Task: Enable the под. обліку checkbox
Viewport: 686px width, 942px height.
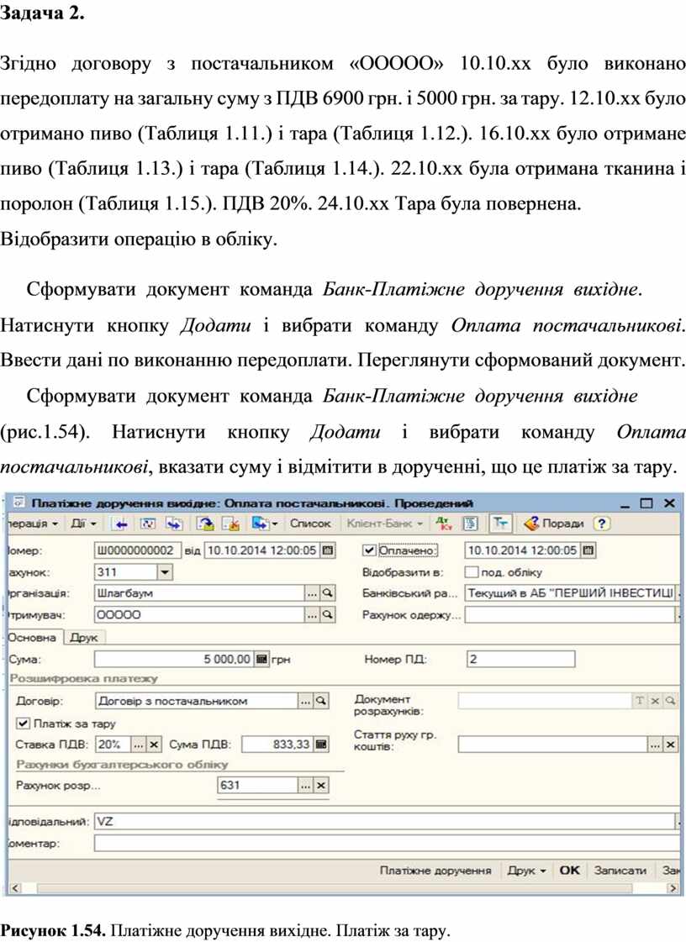Action: pyautogui.click(x=472, y=572)
